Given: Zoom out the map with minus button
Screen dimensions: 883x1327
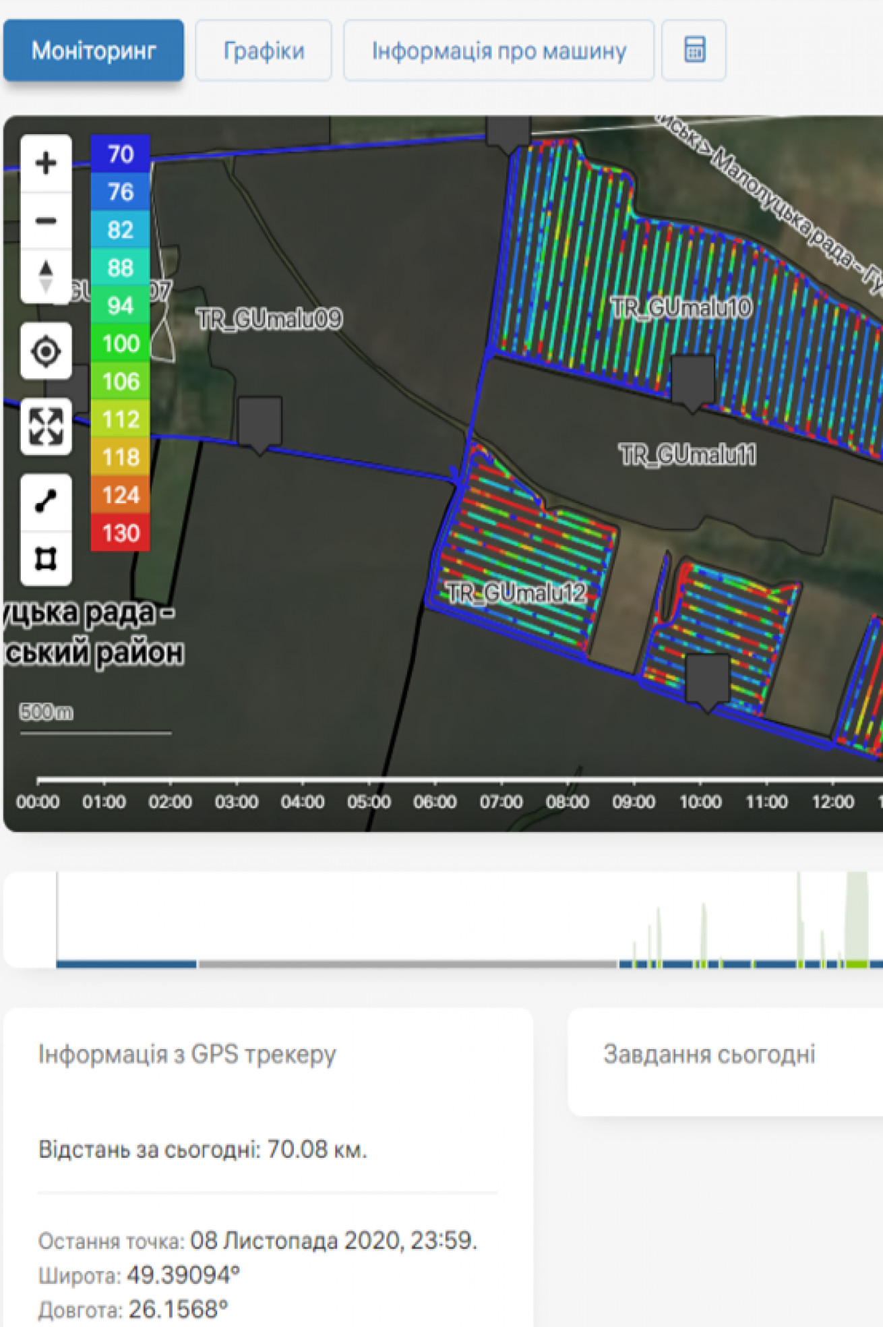Looking at the screenshot, I should (x=46, y=220).
